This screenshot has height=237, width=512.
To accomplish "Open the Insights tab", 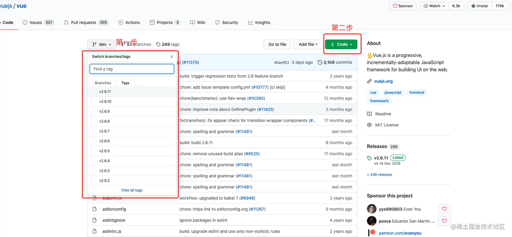I will (259, 22).
